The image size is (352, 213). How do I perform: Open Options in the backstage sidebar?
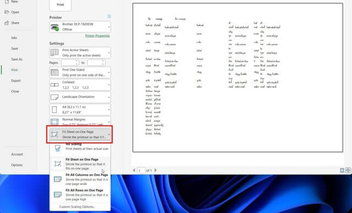[17, 165]
